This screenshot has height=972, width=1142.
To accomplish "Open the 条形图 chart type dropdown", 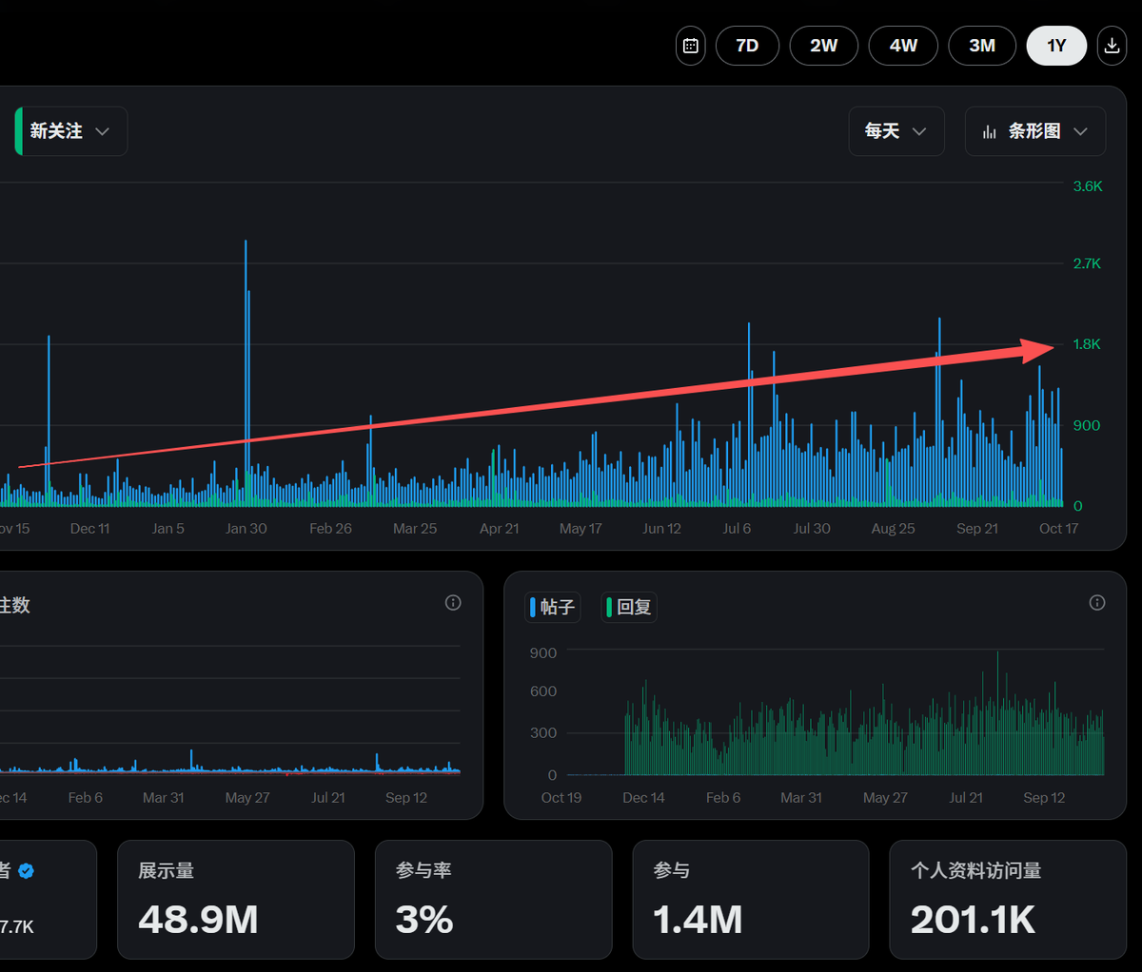I will coord(1035,131).
